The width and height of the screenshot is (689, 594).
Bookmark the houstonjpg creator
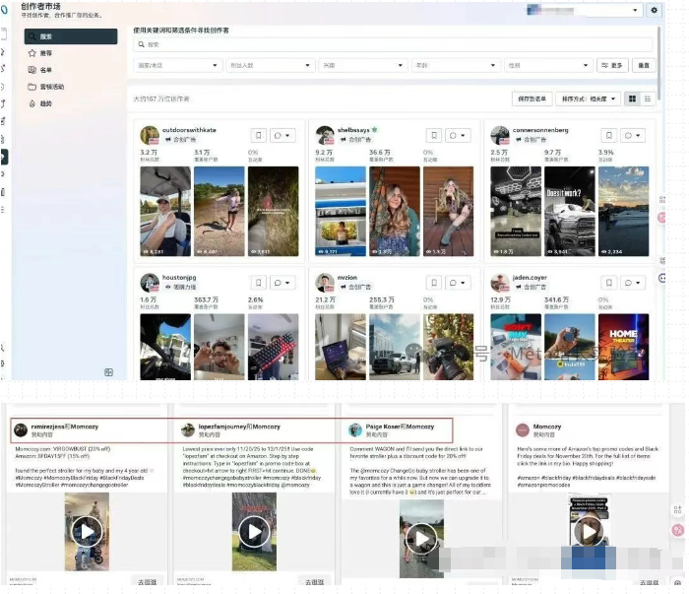[x=258, y=283]
